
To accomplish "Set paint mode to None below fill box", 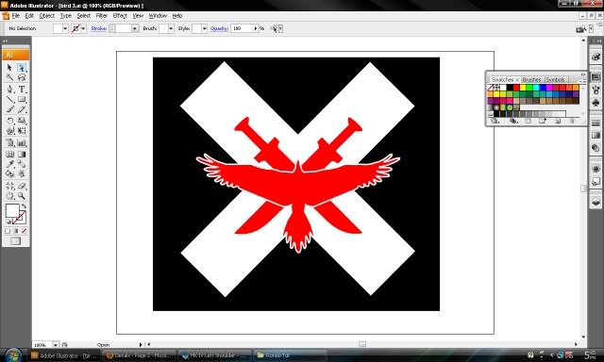I will click(24, 231).
